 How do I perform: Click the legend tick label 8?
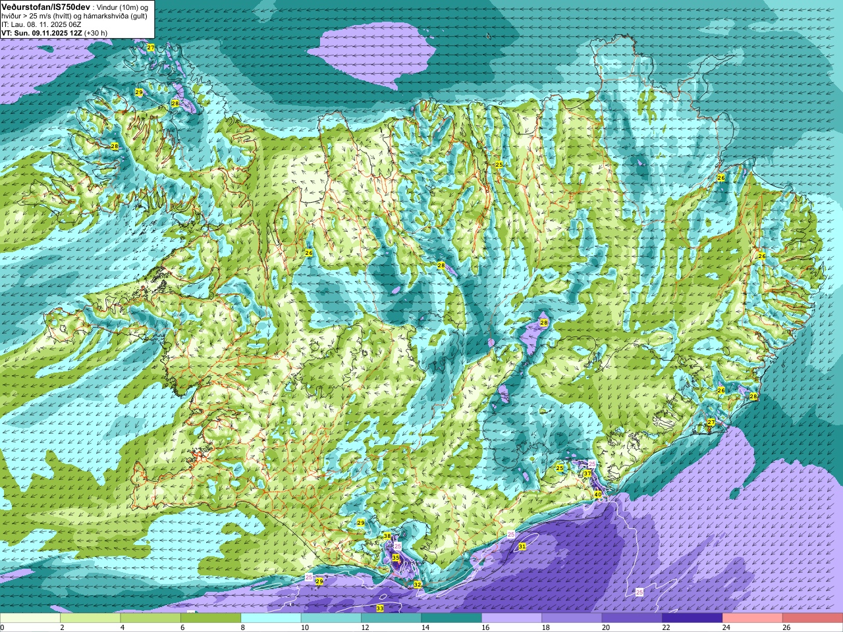[242, 627]
